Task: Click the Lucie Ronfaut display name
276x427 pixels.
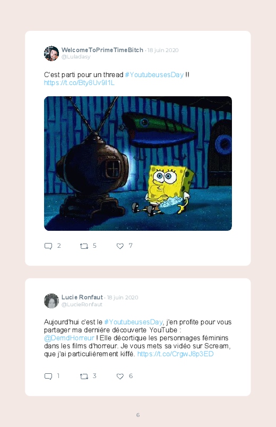Action: click(x=82, y=297)
